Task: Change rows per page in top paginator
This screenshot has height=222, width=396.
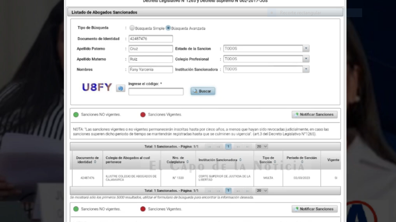Action: (261, 146)
